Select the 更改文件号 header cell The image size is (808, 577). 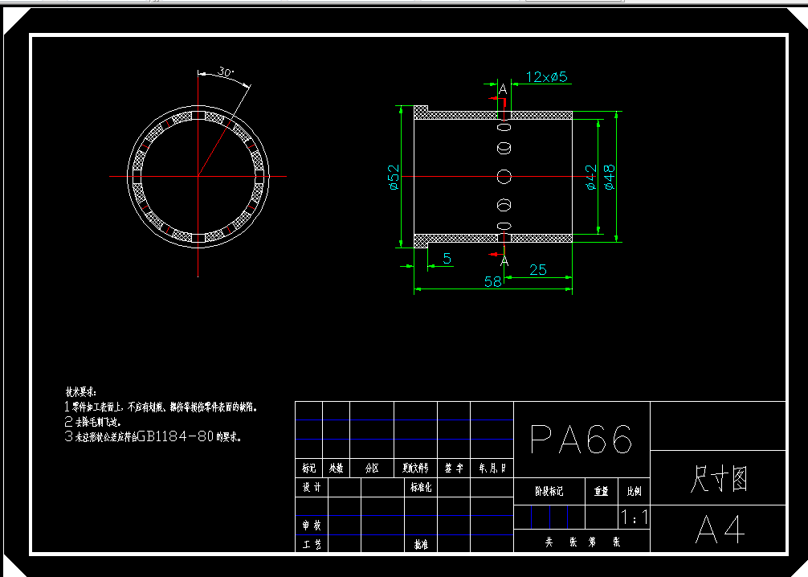[415, 469]
